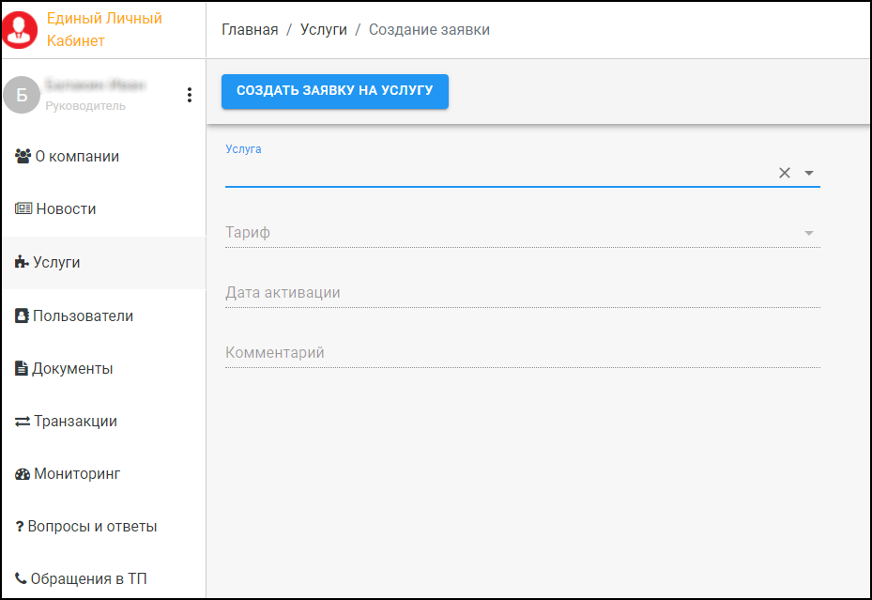872x600 pixels.
Task: Open the Вопросы и ответы section
Action: click(x=92, y=527)
